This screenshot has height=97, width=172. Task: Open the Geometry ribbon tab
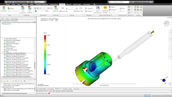[x=25, y=4]
